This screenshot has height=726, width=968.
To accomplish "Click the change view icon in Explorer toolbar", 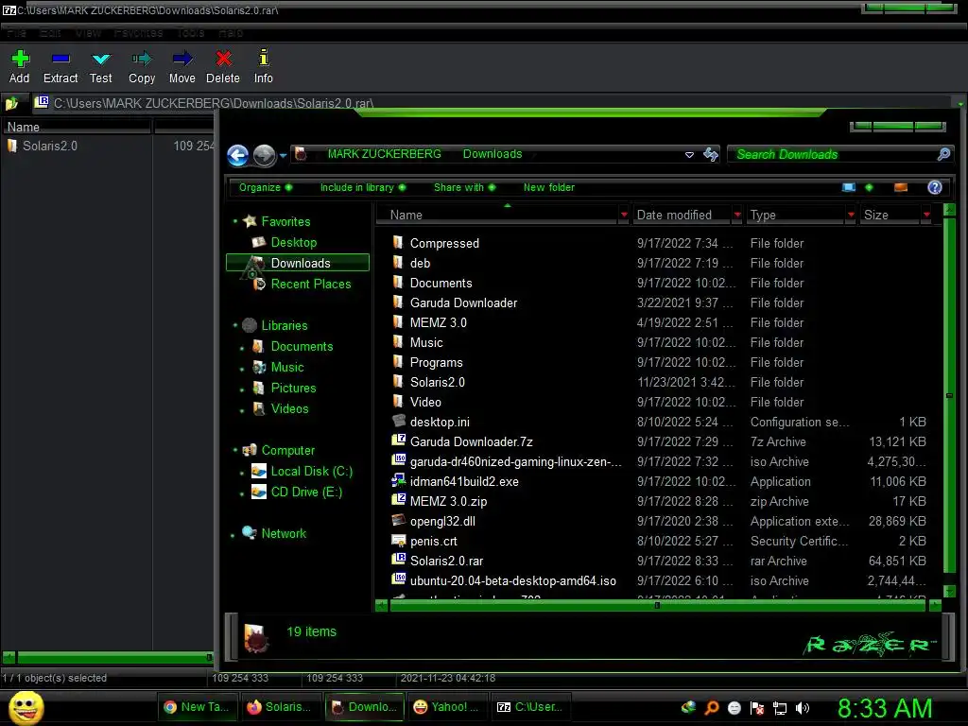I will tap(849, 188).
